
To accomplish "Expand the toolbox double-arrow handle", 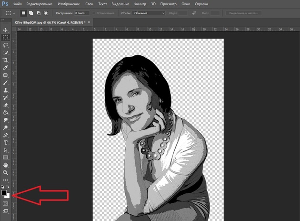I will click(x=2, y=20).
